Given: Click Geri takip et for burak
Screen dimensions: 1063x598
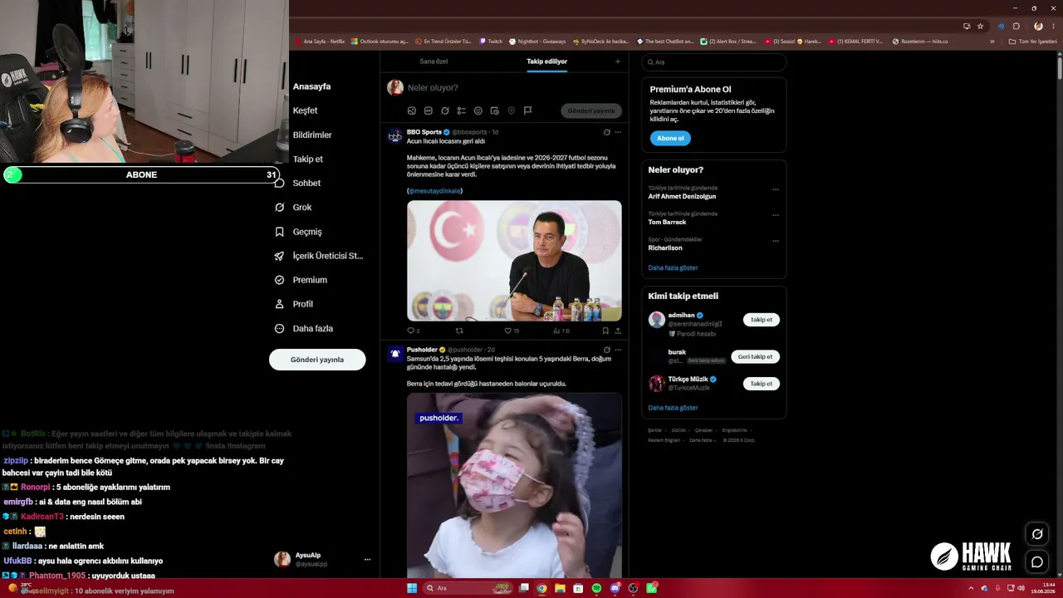Looking at the screenshot, I should (x=755, y=356).
